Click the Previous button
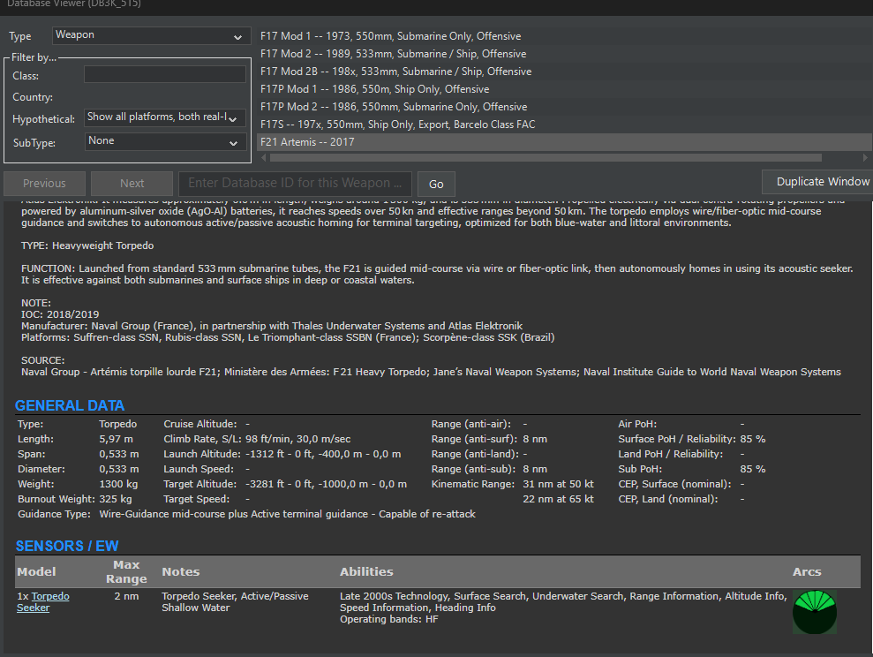This screenshot has width=873, height=657. tap(44, 184)
